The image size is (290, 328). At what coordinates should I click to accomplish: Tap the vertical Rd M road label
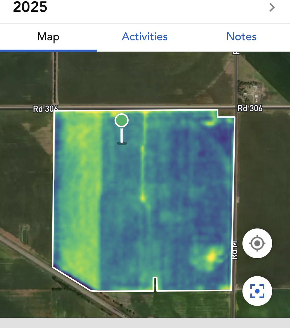pyautogui.click(x=235, y=250)
